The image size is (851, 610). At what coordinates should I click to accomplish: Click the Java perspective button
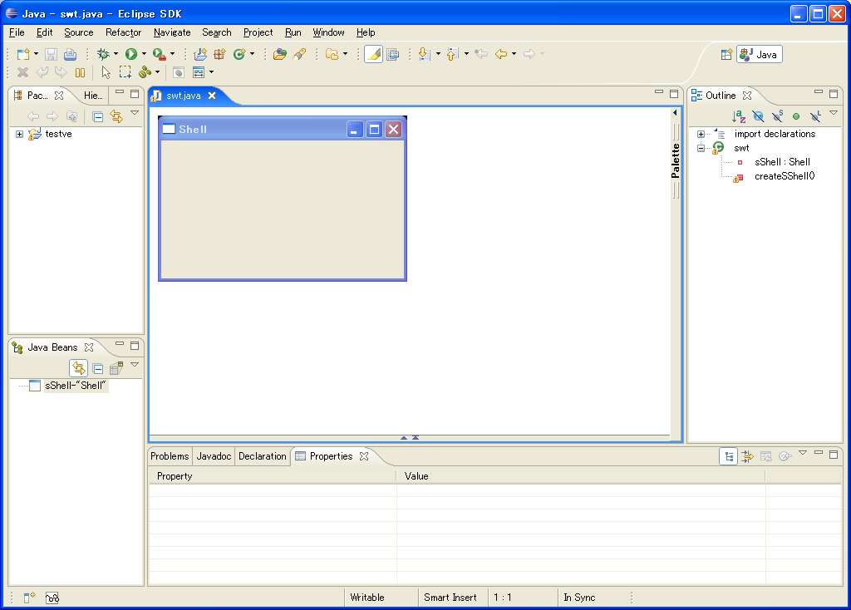pos(760,54)
